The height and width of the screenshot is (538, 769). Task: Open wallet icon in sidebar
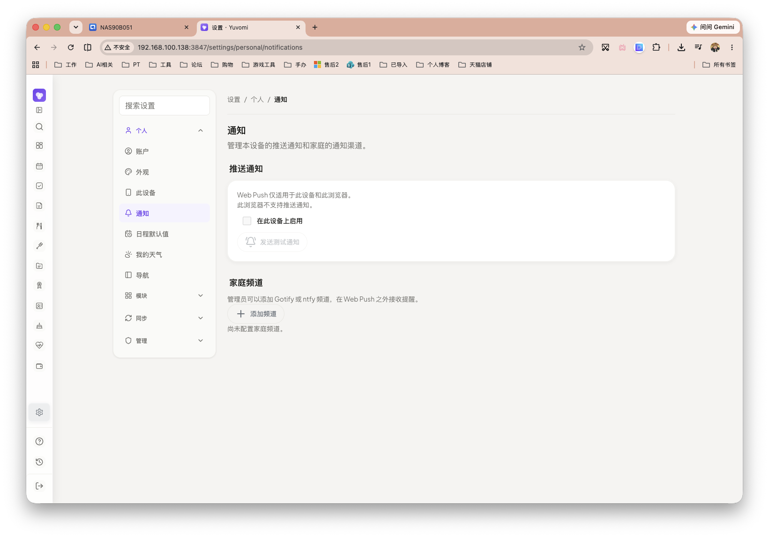(39, 366)
